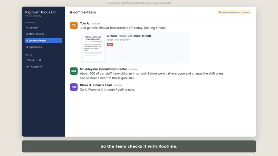This screenshot has height=156, width=278.
Task: Click message 'On it. Running it through Rootline now.'
Action: [x=107, y=90]
